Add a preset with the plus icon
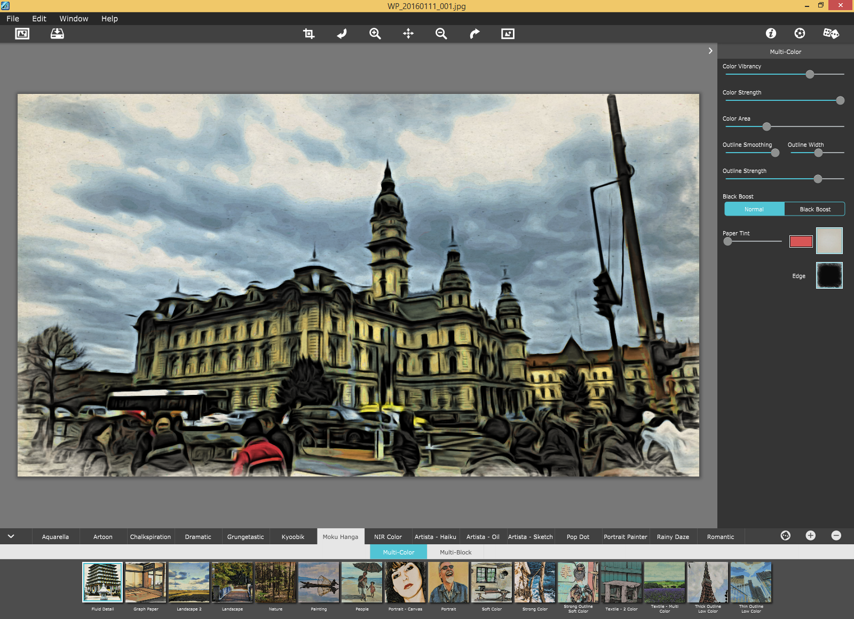 [x=811, y=535]
